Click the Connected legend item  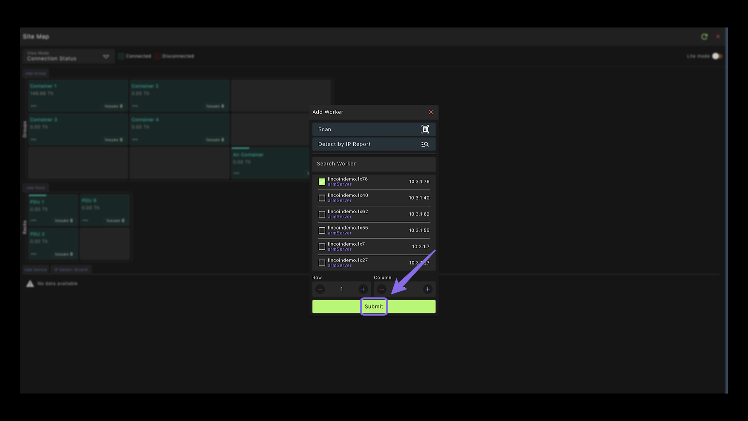(135, 56)
